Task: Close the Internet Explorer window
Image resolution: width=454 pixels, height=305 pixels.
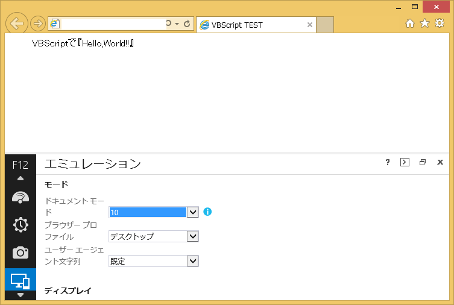Action: coord(437,7)
